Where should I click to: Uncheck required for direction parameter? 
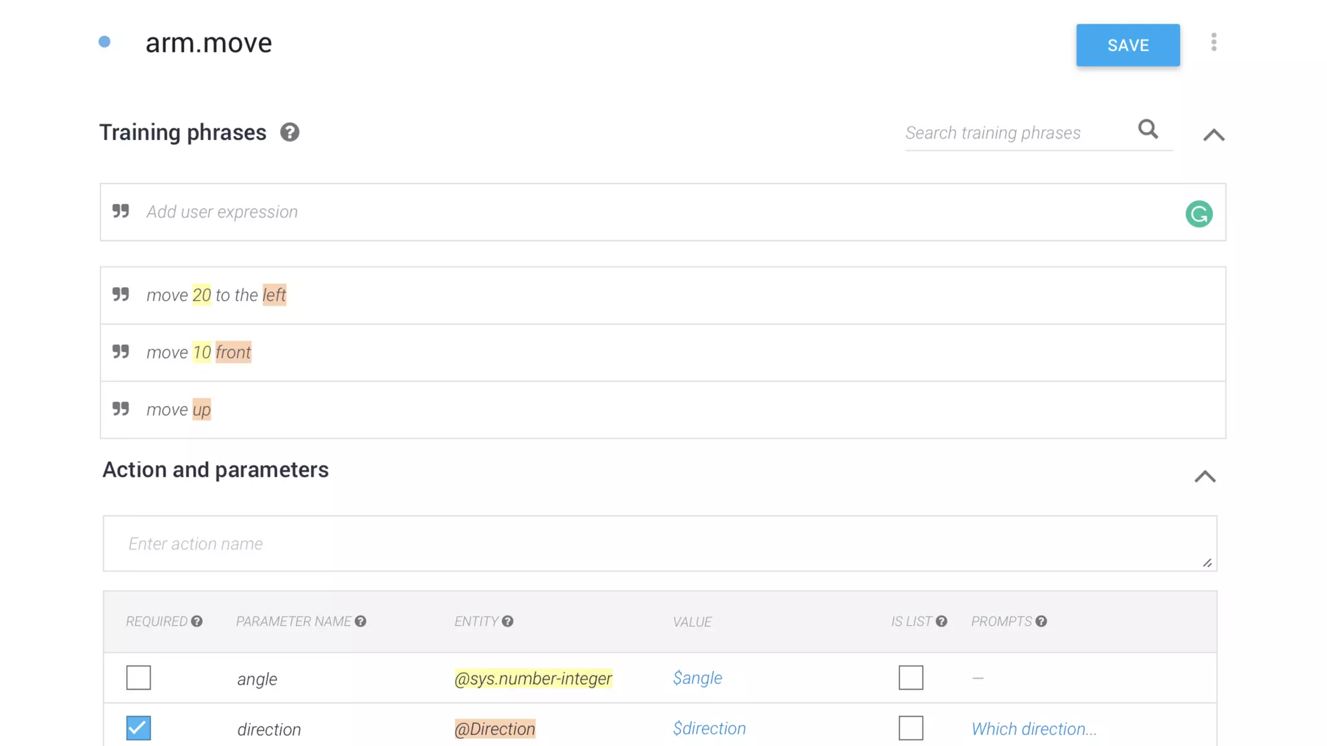point(139,728)
